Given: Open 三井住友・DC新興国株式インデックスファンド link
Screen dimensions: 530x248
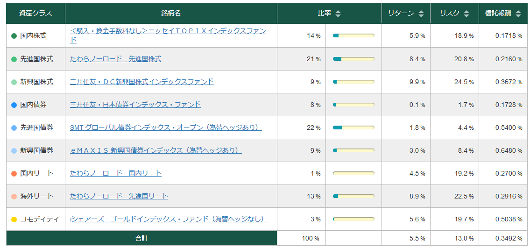Looking at the screenshot, I should pyautogui.click(x=142, y=82).
